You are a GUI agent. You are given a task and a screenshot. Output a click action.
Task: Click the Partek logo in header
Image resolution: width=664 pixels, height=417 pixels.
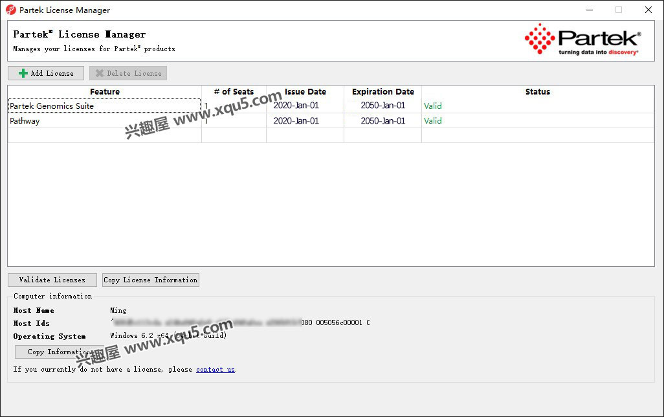582,39
